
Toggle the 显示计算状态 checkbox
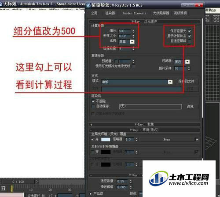point(189,36)
